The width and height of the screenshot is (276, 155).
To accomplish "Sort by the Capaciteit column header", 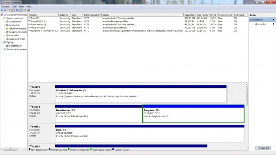I will coord(189,15).
